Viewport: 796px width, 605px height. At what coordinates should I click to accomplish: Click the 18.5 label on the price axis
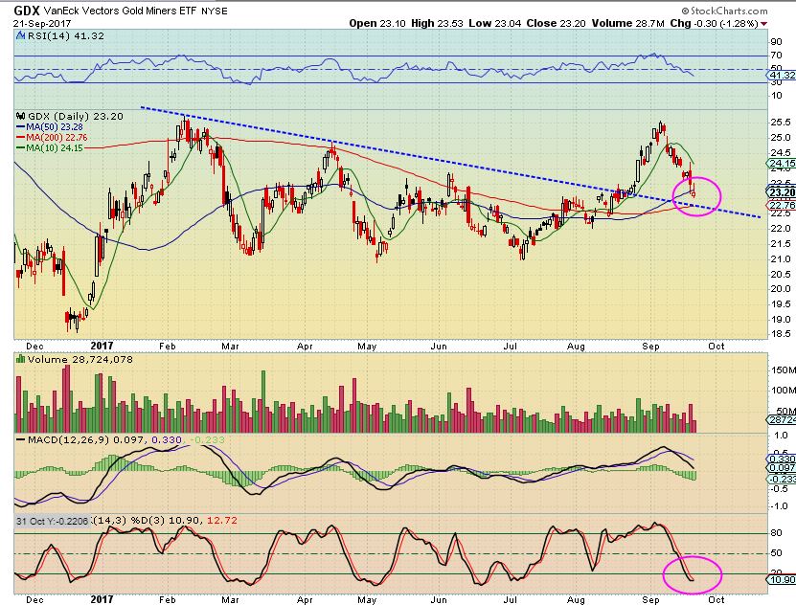[x=781, y=334]
